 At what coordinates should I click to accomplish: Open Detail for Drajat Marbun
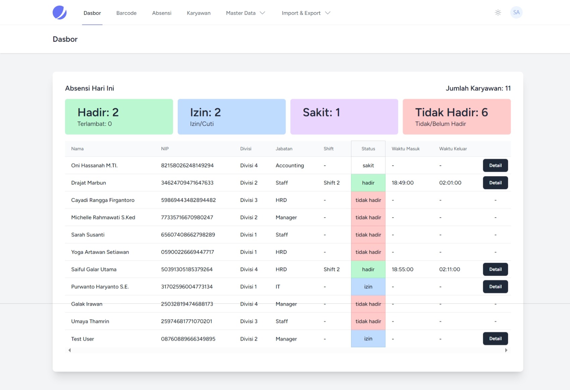495,183
